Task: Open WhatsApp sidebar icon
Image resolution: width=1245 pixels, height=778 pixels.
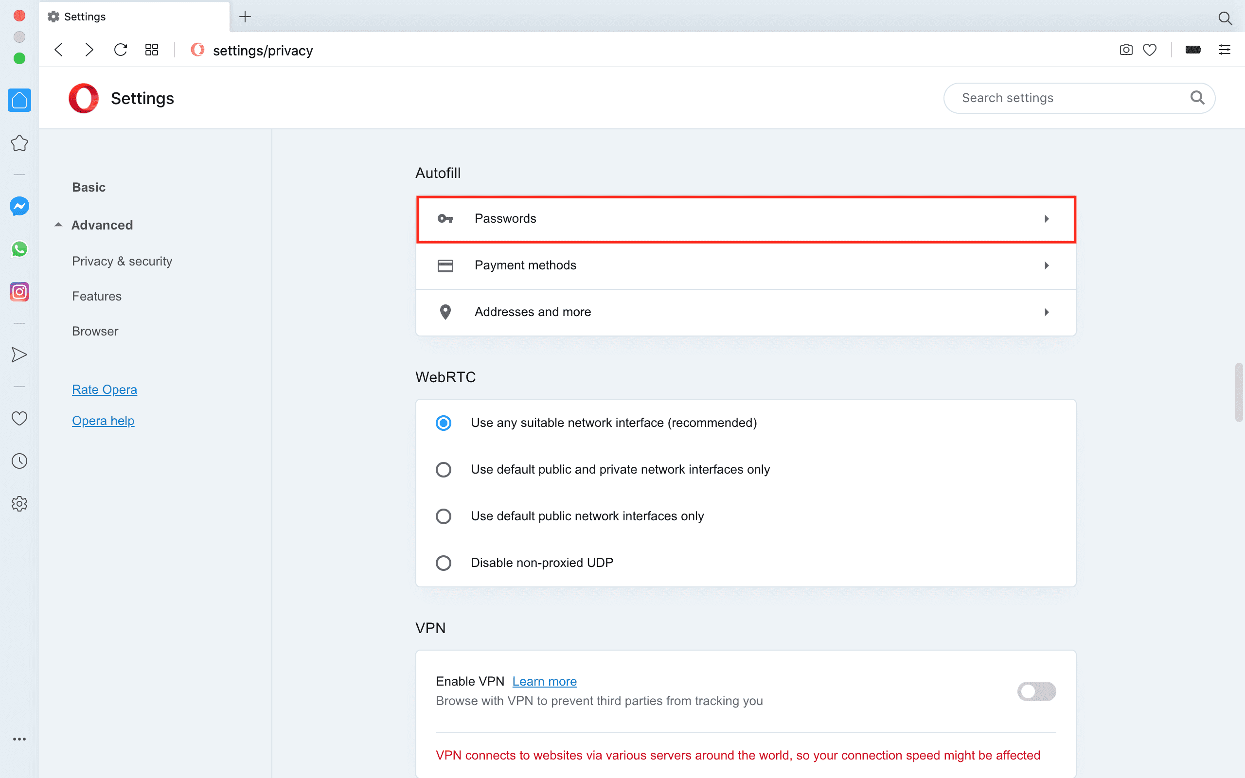Action: point(19,249)
